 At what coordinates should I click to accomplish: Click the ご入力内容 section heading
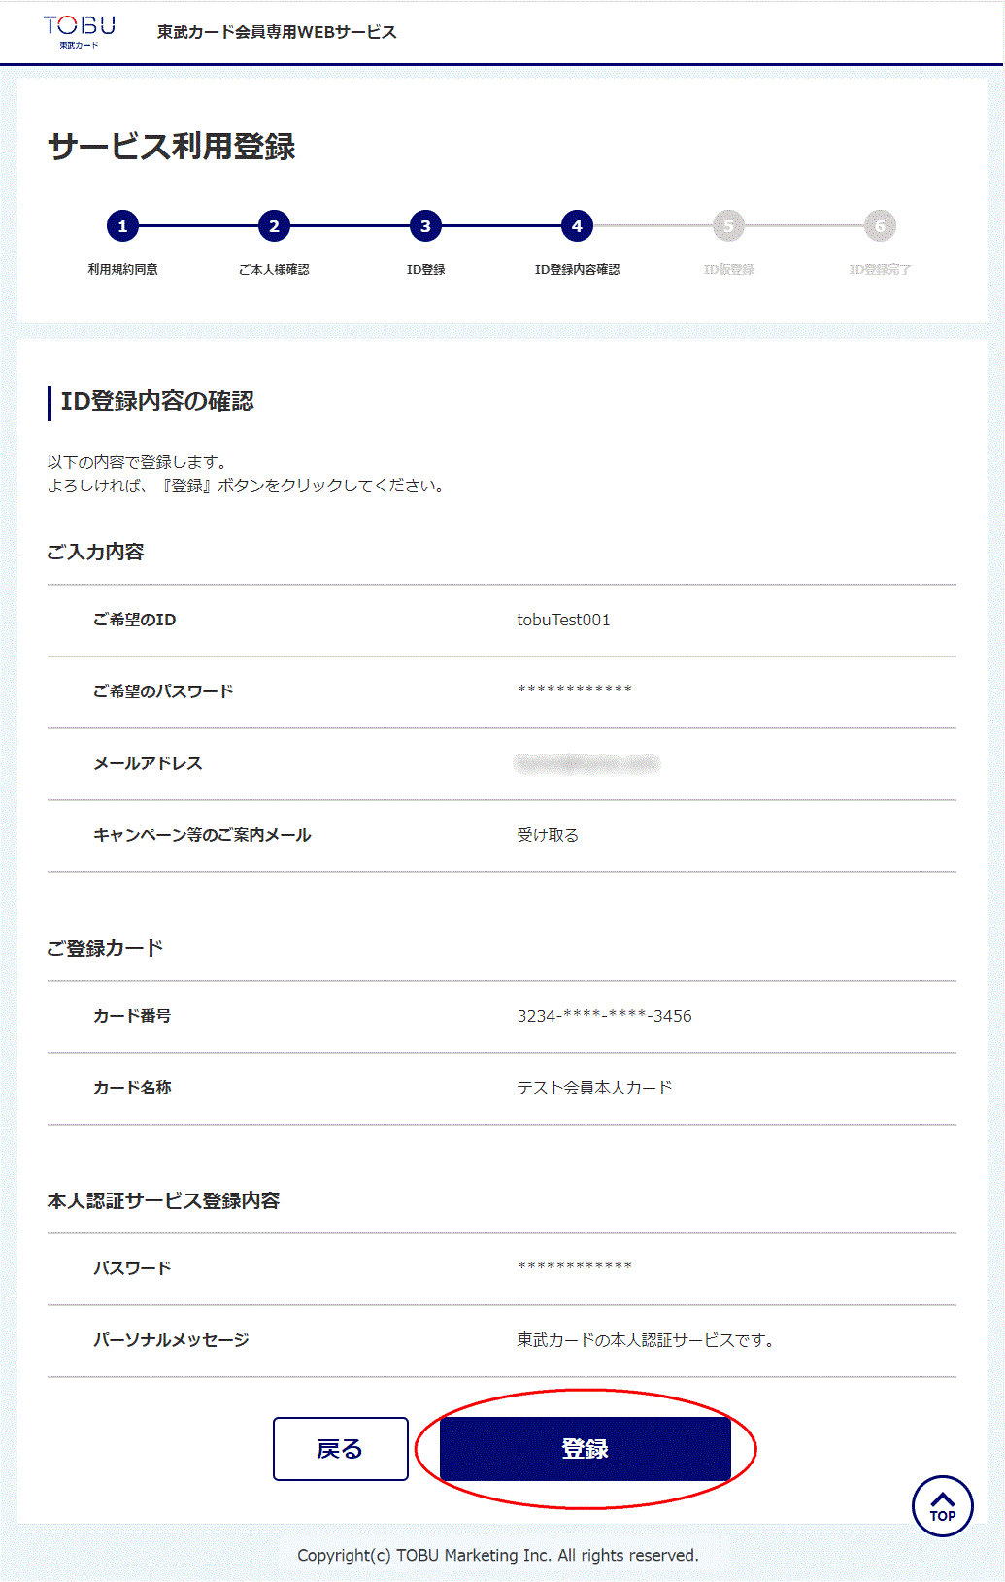(x=95, y=552)
